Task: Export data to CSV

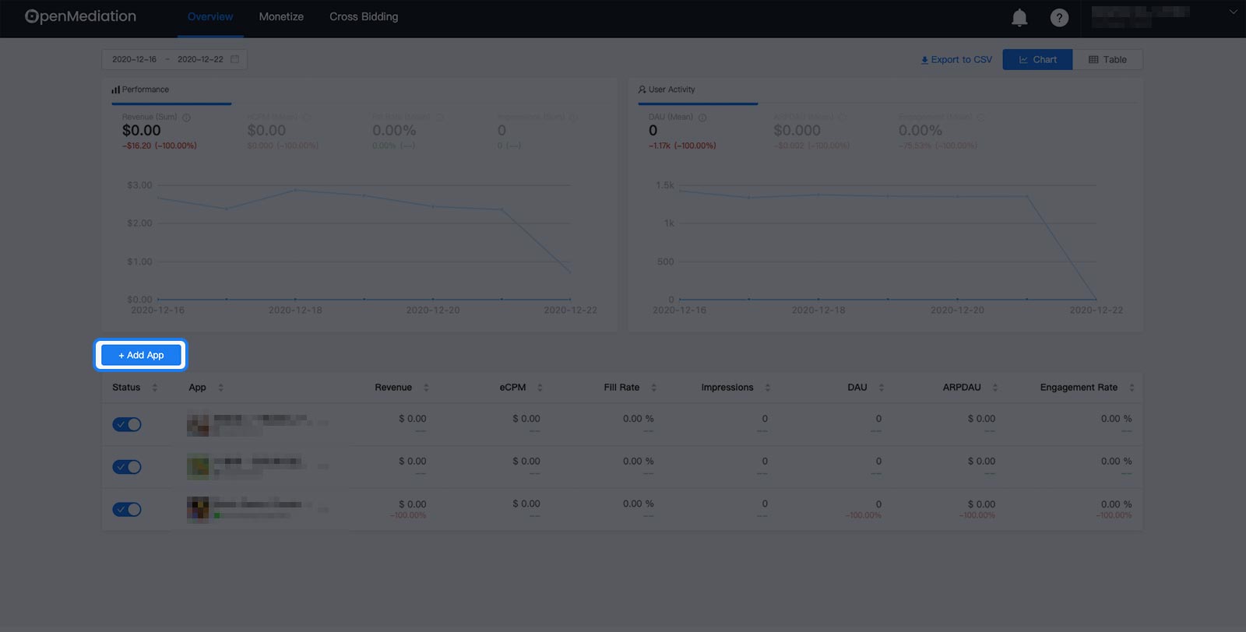Action: click(x=956, y=59)
